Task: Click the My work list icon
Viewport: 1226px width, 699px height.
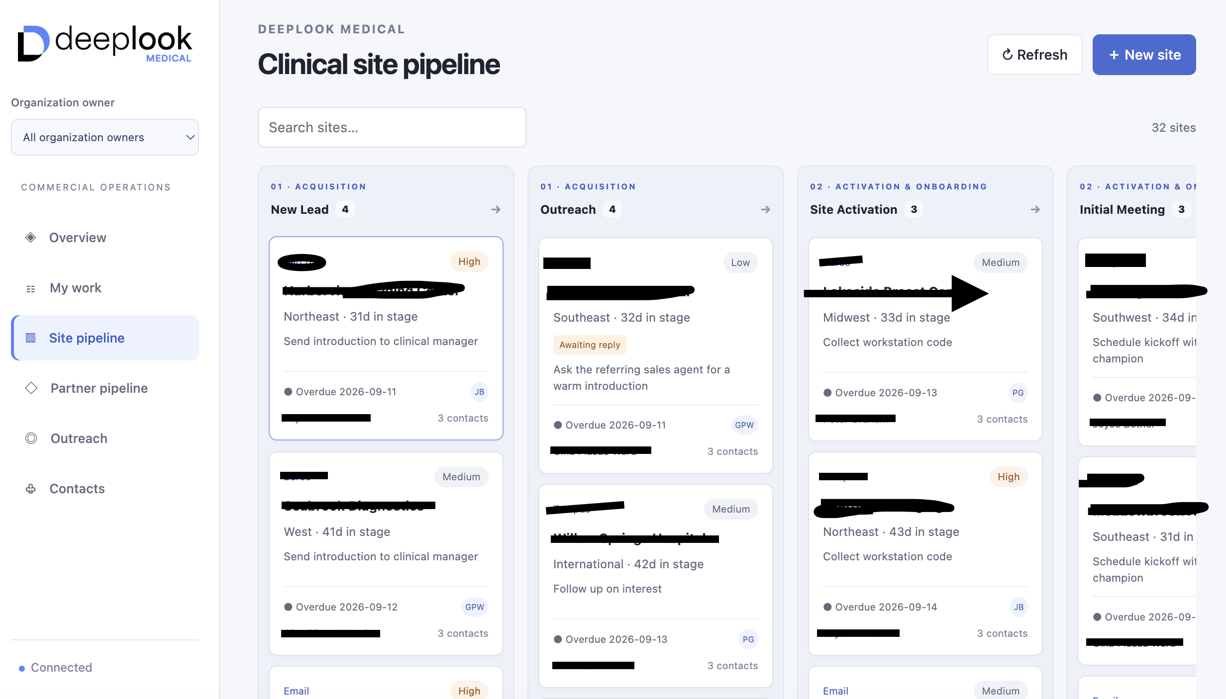Action: 31,288
